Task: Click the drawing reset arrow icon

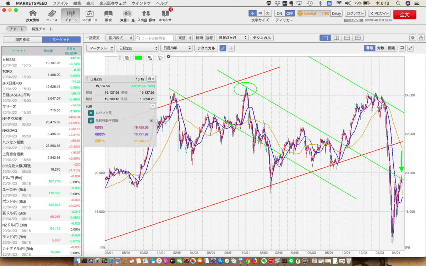Action: tap(150, 58)
